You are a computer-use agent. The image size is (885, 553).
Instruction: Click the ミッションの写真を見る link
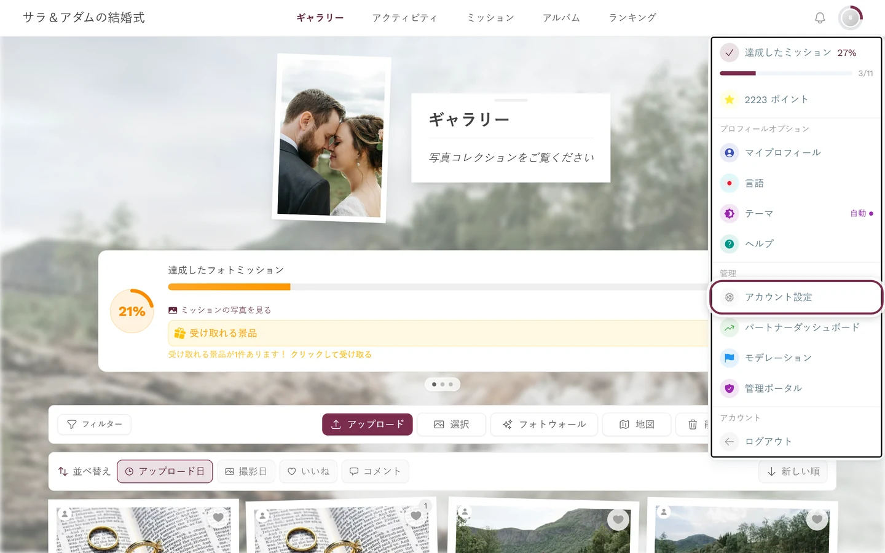[x=220, y=310]
